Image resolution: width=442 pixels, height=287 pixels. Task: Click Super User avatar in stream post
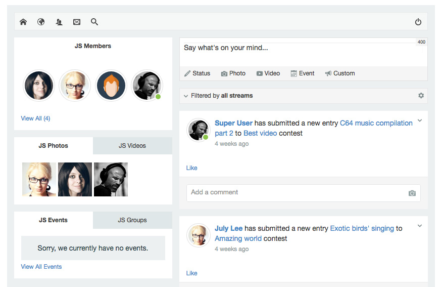[x=199, y=130]
